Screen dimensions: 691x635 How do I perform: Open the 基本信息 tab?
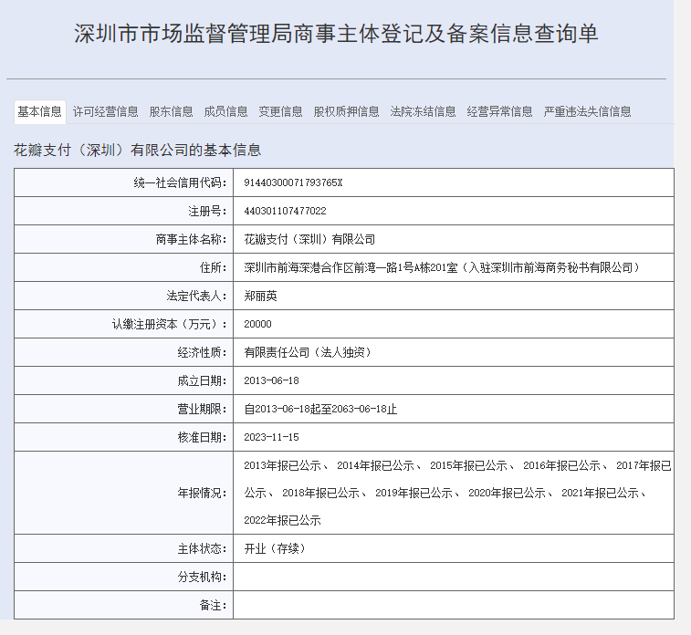(39, 112)
